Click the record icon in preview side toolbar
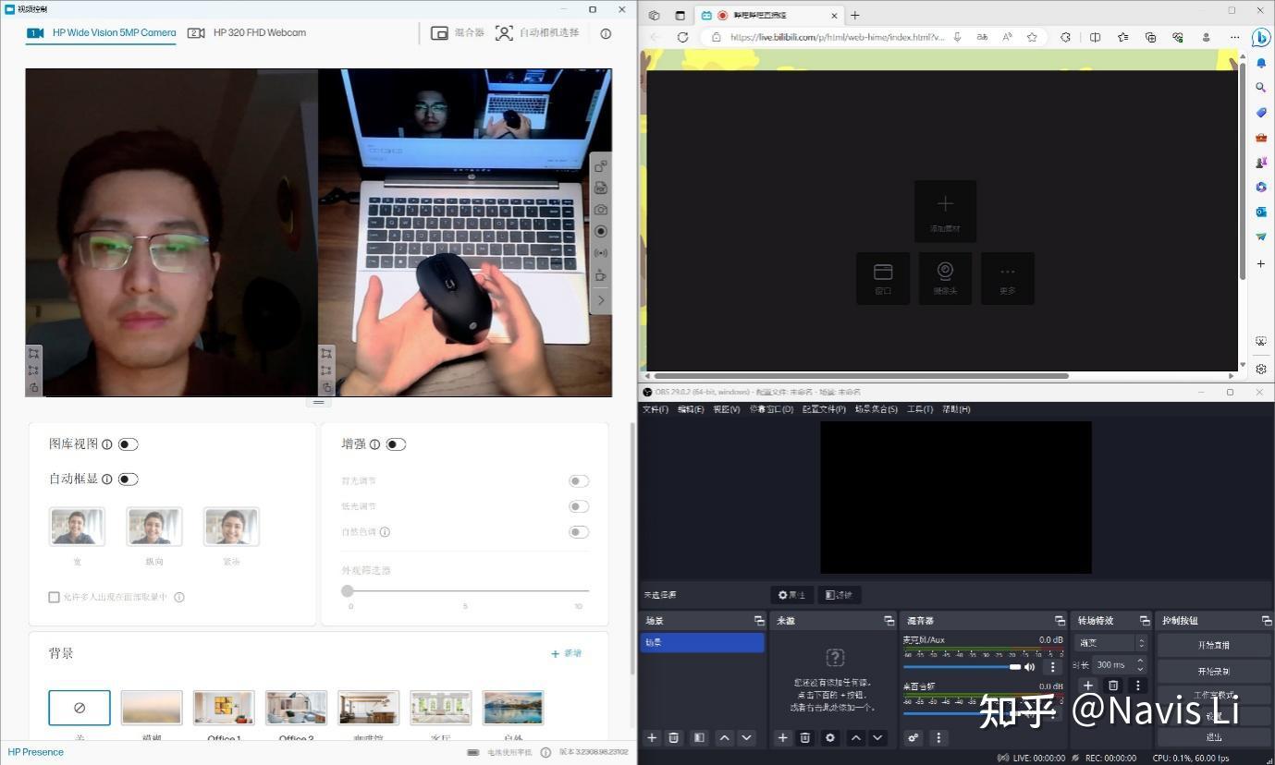This screenshot has width=1275, height=765. (601, 231)
